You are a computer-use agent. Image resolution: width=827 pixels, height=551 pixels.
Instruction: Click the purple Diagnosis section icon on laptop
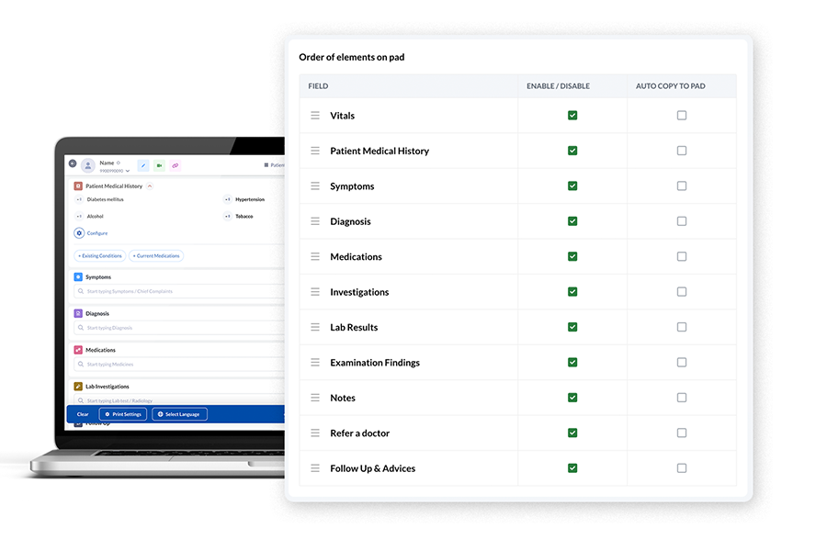click(x=78, y=313)
